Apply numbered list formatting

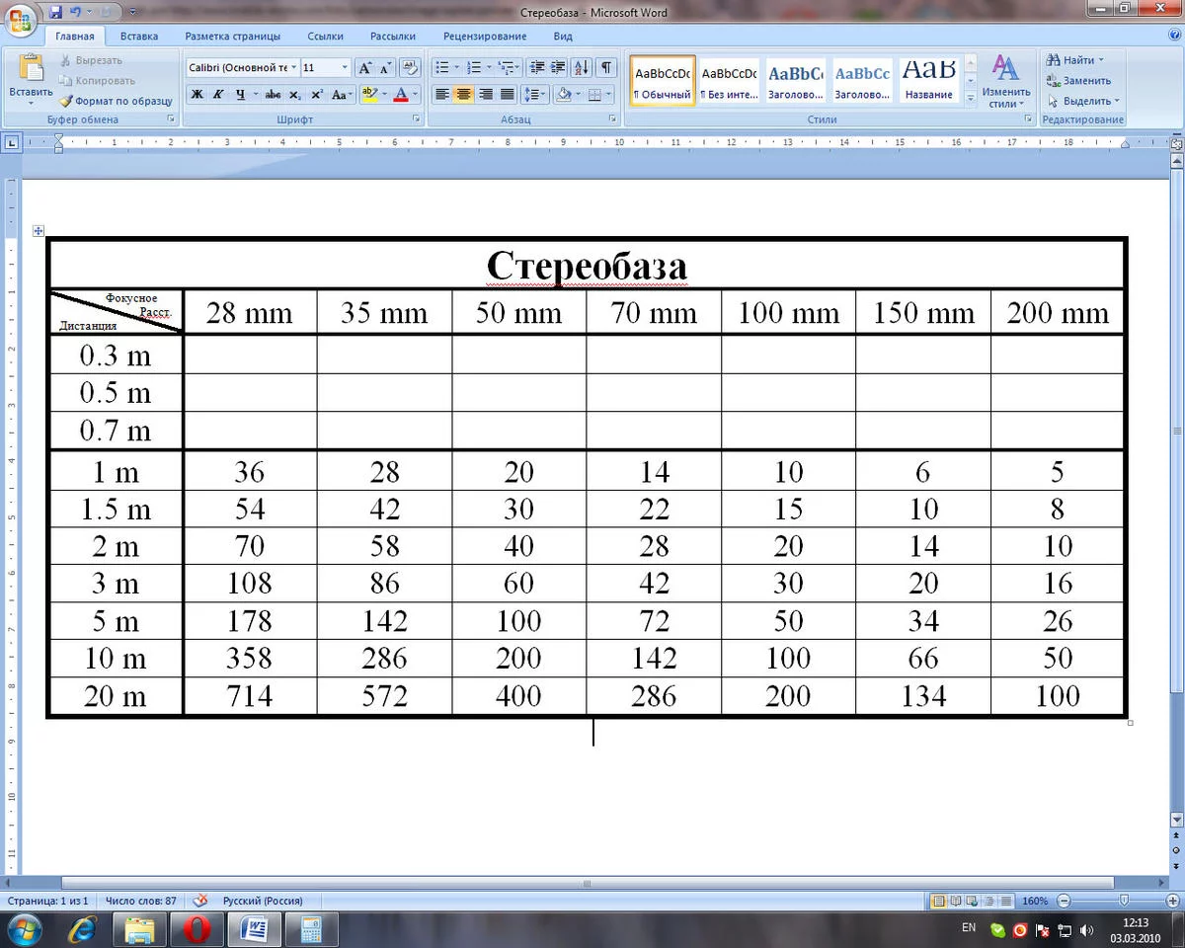coord(473,68)
